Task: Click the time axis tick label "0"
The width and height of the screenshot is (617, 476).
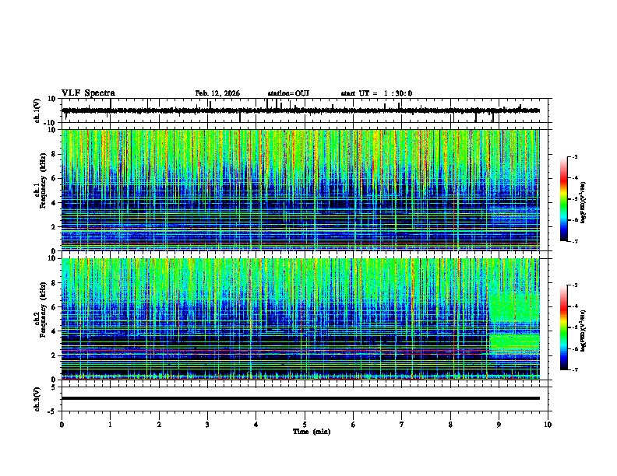Action: (x=62, y=425)
